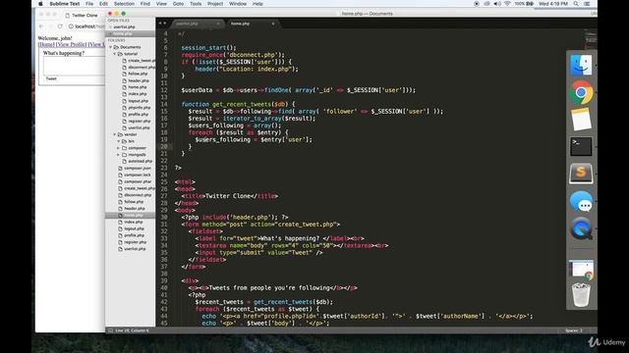This screenshot has height=353, width=629.
Task: Open Notification Center from the menu bar
Action: 587,4
